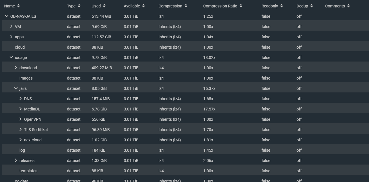Click sort arrows next to Compression Ratio
The image size is (369, 182).
coord(241,6)
